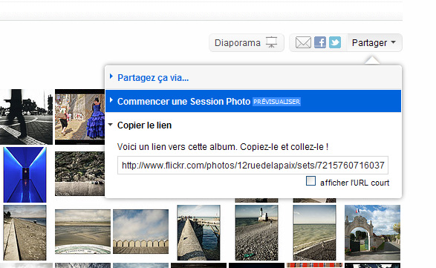The image size is (436, 268).
Task: Click 'Voici un lien vers cette album' text
Action: (x=177, y=147)
